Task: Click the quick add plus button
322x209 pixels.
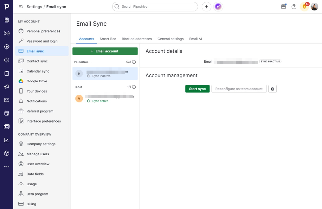Action: (206, 7)
